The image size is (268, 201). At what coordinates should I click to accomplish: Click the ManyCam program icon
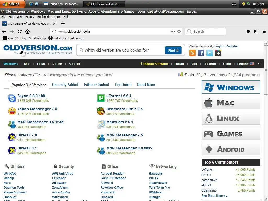click(101, 124)
